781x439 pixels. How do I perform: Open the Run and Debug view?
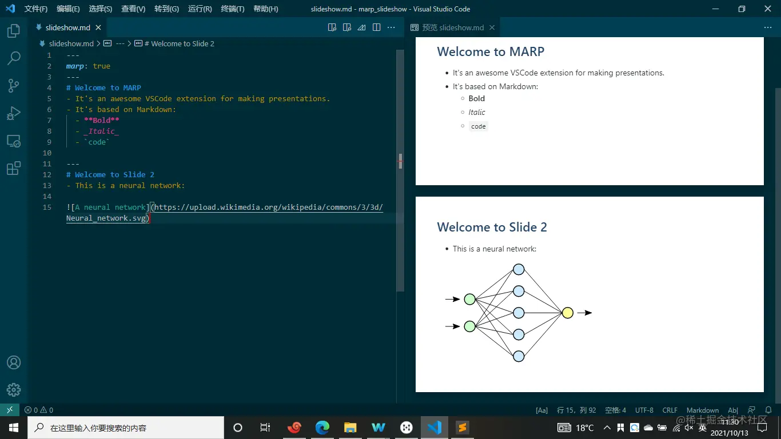[14, 113]
